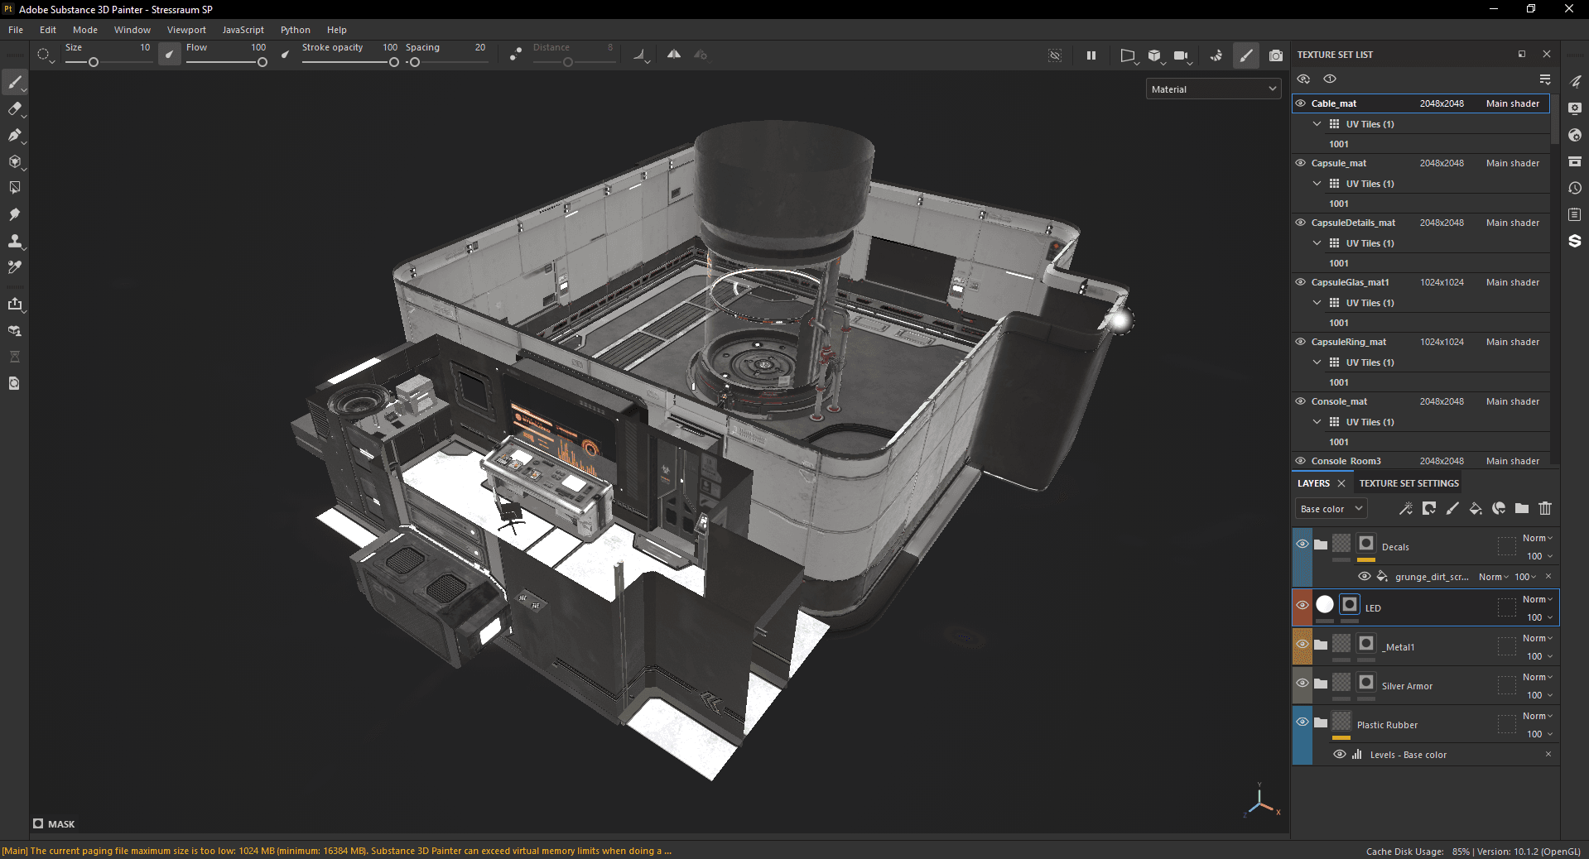Click the Flow slider handle
This screenshot has height=859, width=1589.
point(262,63)
